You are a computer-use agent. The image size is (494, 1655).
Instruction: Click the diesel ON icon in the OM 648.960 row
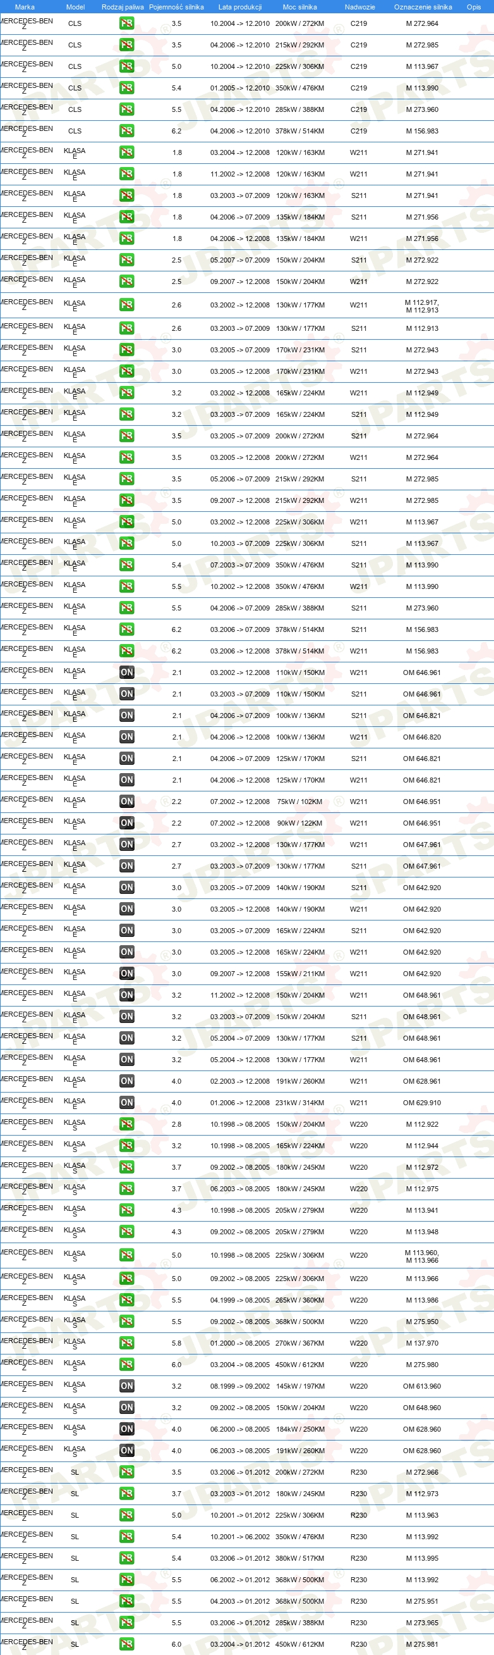point(127,1408)
